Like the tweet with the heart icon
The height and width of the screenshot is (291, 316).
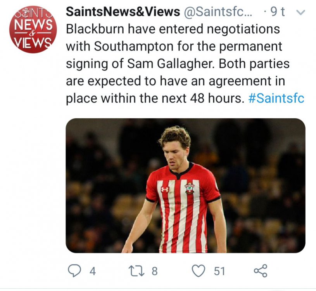pyautogui.click(x=199, y=271)
